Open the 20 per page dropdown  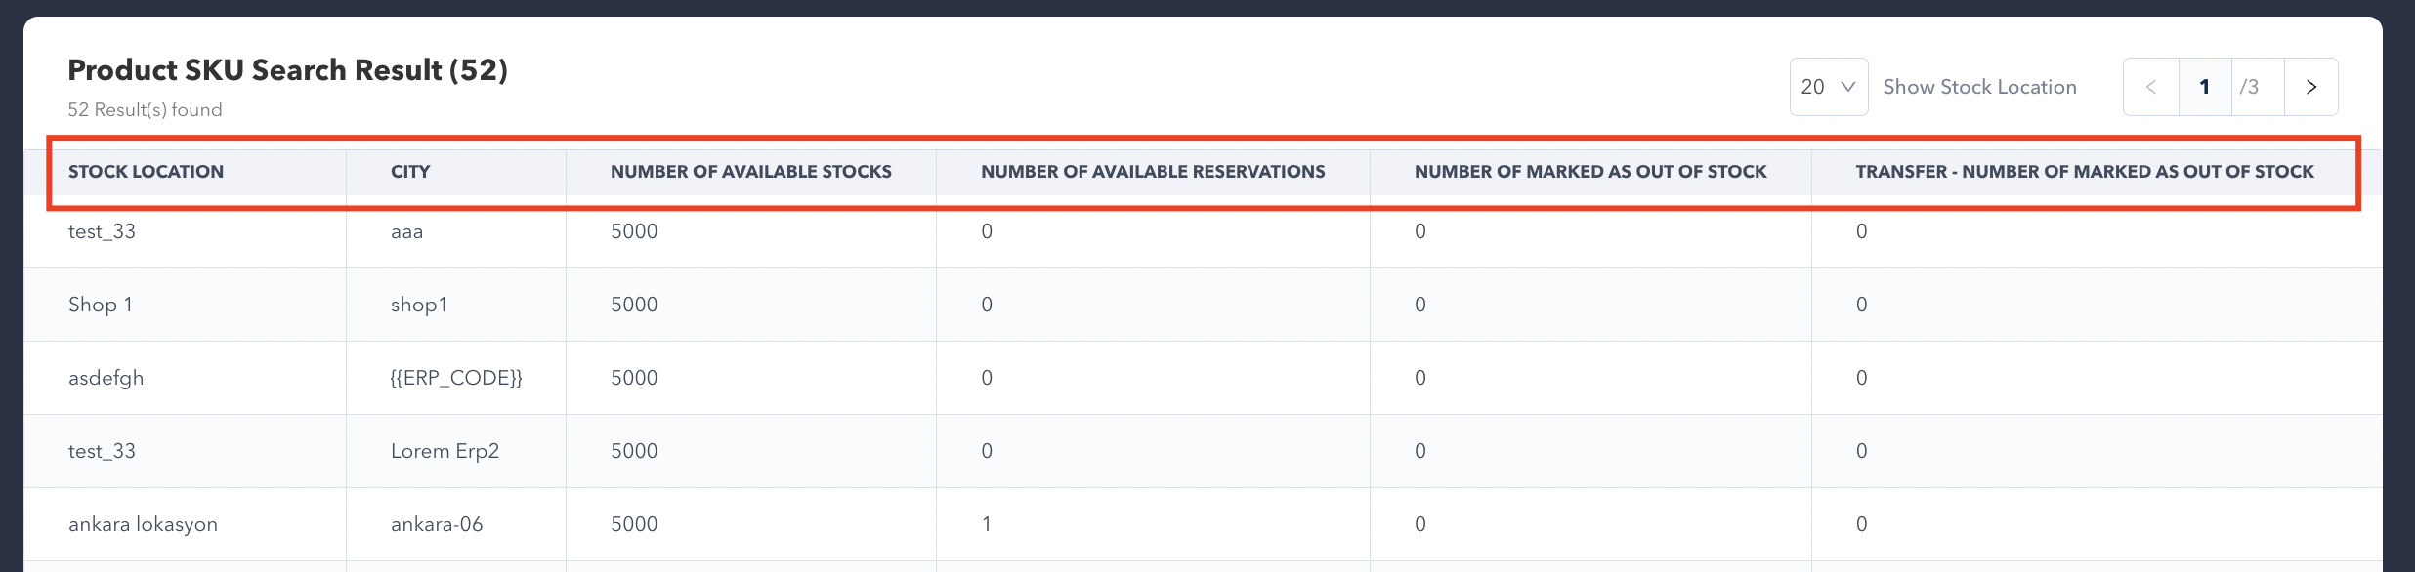pos(1828,87)
